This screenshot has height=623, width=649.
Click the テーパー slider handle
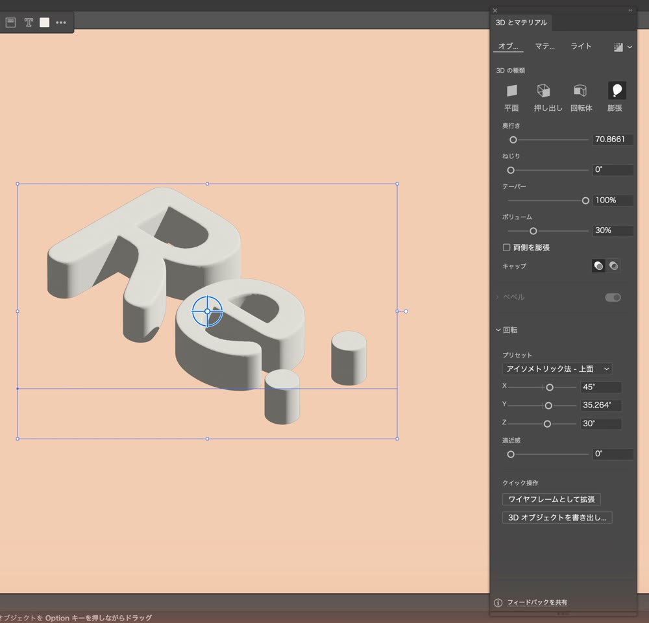click(x=585, y=201)
